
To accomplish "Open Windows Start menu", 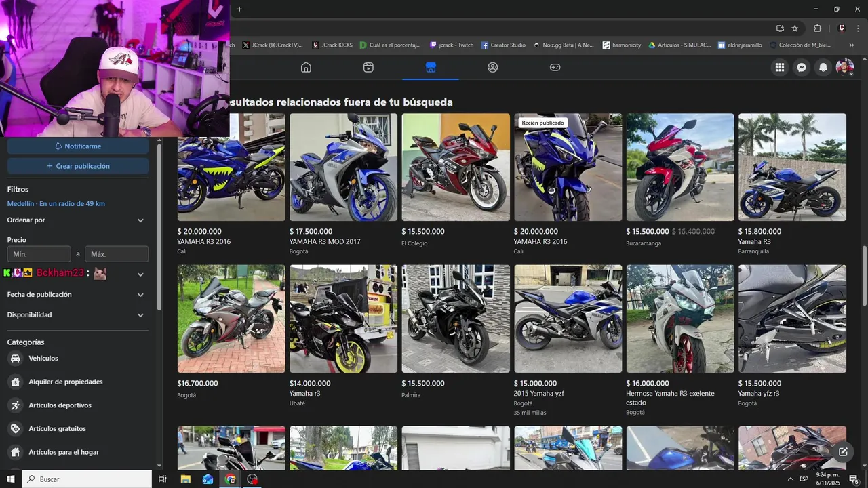I will pyautogui.click(x=10, y=479).
